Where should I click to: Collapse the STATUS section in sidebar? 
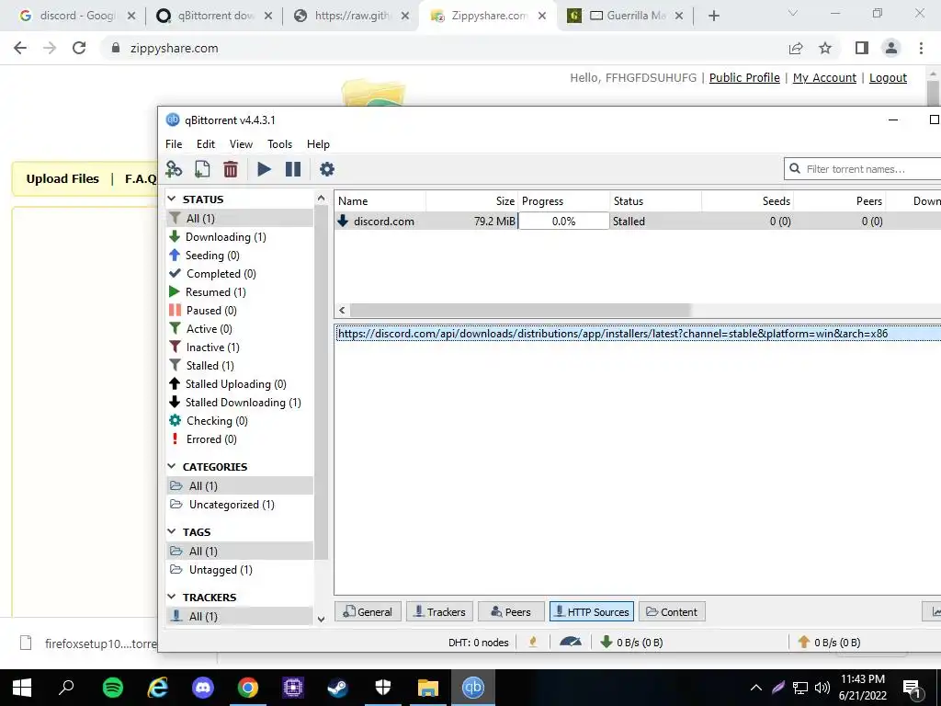172,199
